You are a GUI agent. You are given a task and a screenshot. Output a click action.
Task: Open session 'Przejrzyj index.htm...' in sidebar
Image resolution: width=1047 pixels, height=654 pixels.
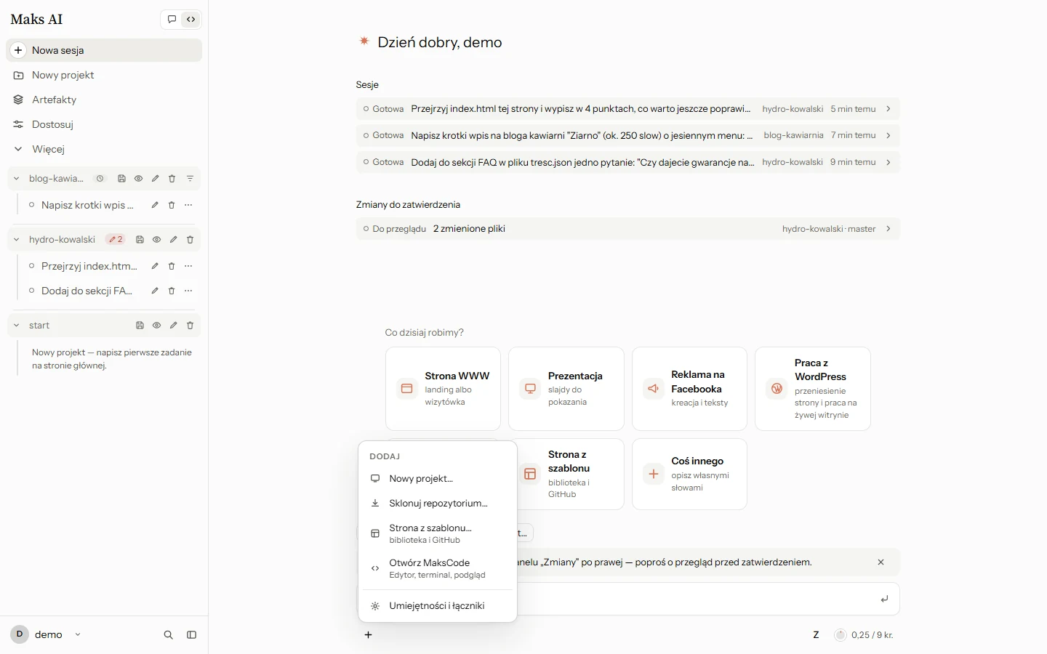[89, 266]
